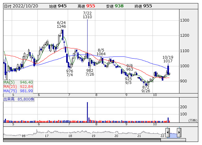
Task: Click the 日付 2022/10/20 date header
Action: [x=21, y=6]
